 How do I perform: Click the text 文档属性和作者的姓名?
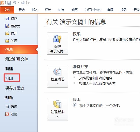[x=96, y=78]
